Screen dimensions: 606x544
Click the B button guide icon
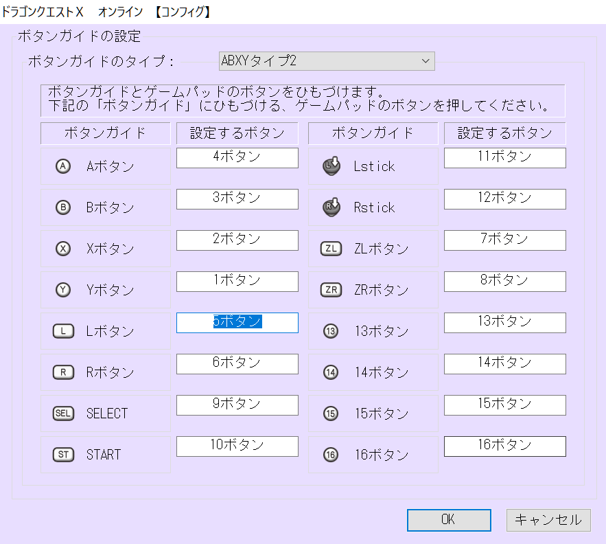(63, 207)
